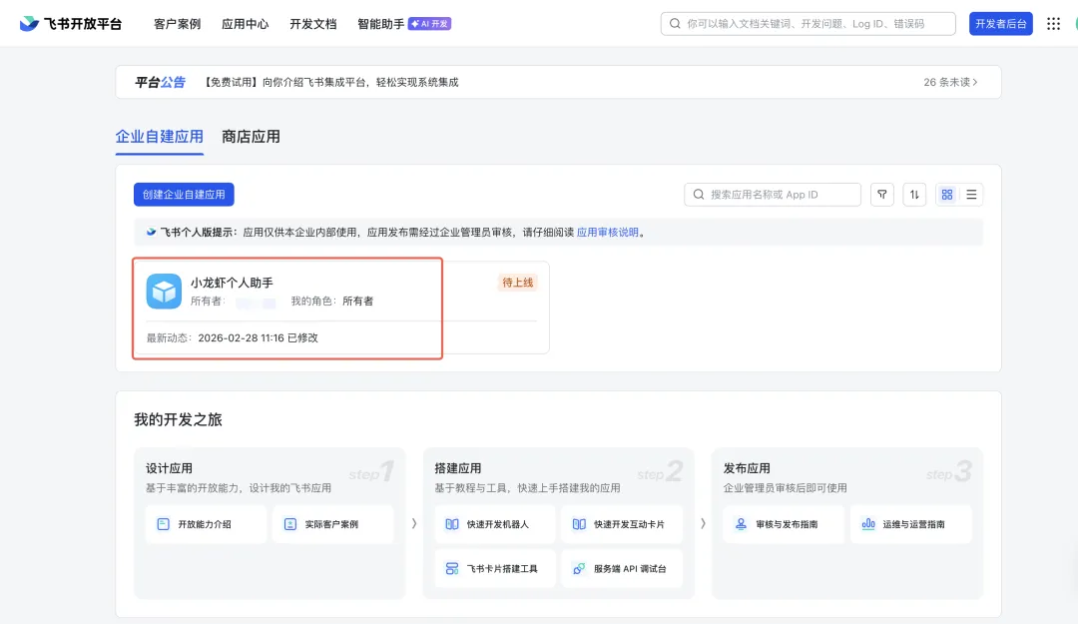Click the AI 开发 badge

point(429,23)
